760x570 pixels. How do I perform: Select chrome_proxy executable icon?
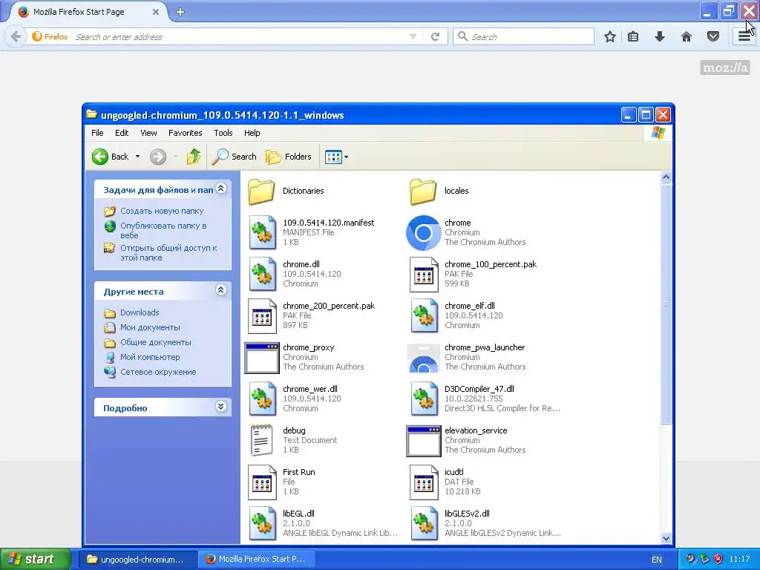(262, 358)
